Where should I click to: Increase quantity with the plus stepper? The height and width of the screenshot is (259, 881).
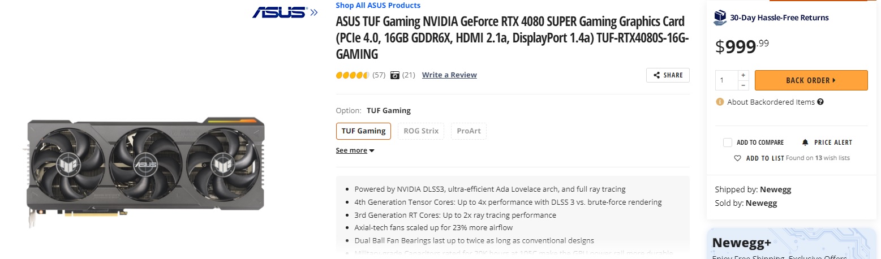tap(744, 75)
